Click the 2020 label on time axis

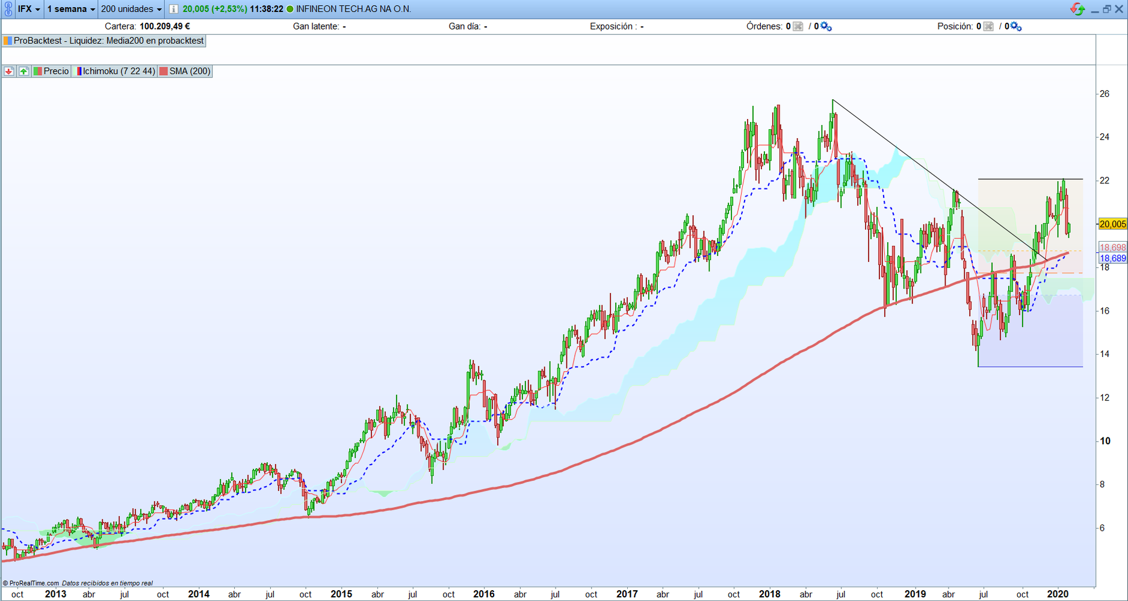coord(1058,594)
